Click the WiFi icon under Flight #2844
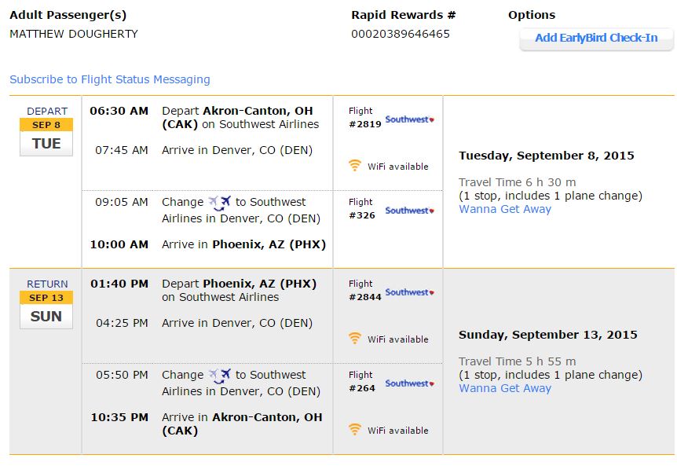 point(355,339)
